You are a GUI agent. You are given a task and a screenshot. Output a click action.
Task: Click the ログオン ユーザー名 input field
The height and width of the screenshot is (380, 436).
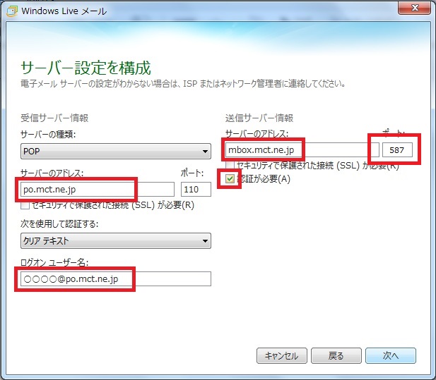click(x=116, y=278)
